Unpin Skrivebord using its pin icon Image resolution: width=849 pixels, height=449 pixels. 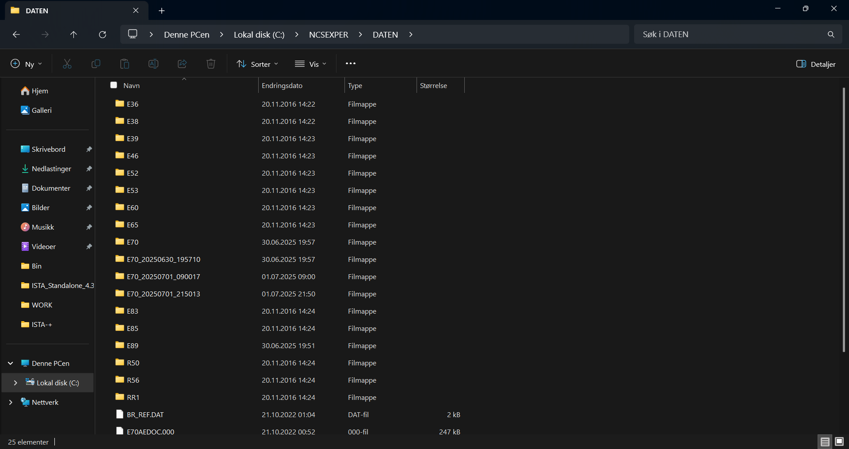(x=89, y=149)
